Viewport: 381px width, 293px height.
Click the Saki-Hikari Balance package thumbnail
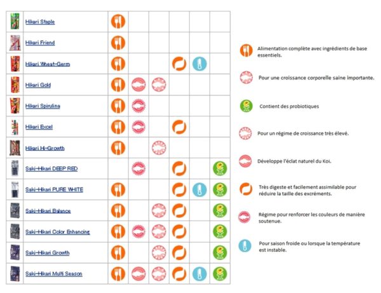15,210
